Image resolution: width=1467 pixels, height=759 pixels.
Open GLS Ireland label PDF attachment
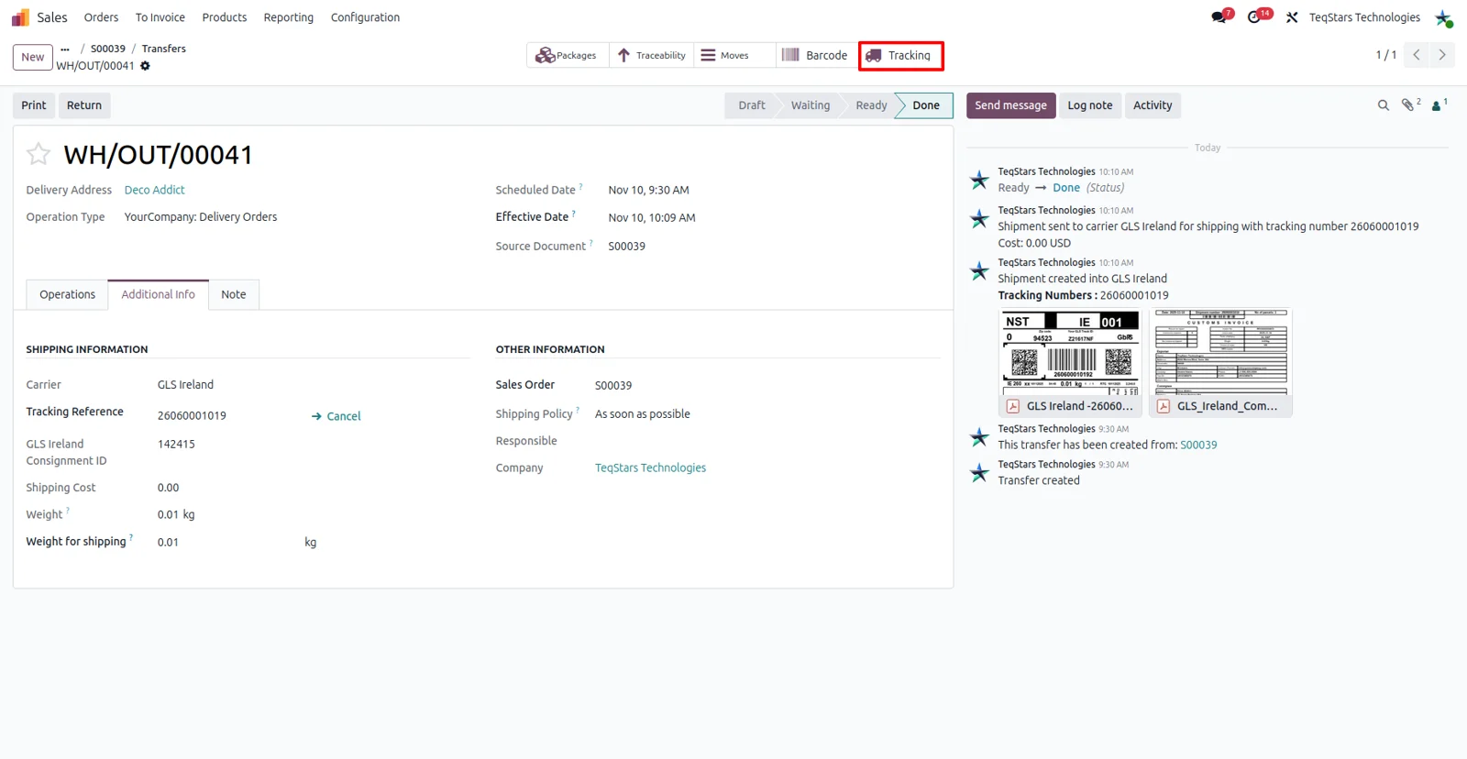(x=1070, y=363)
